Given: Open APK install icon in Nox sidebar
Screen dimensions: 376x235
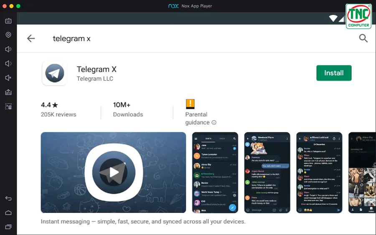Looking at the screenshot, I should pos(8,92).
